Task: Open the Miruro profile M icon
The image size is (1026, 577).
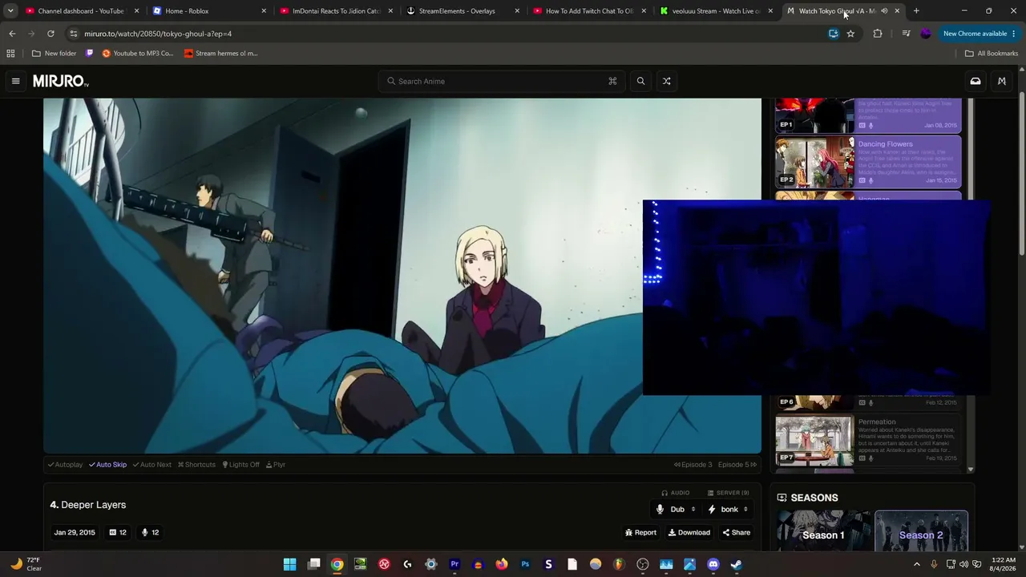Action: point(1002,81)
